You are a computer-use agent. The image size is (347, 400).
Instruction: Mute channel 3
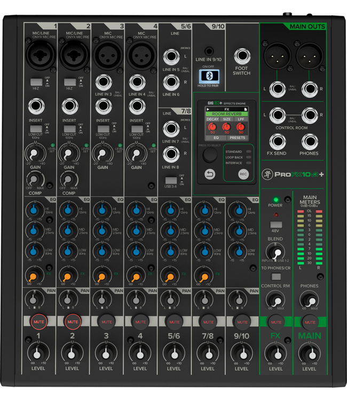[x=106, y=322]
